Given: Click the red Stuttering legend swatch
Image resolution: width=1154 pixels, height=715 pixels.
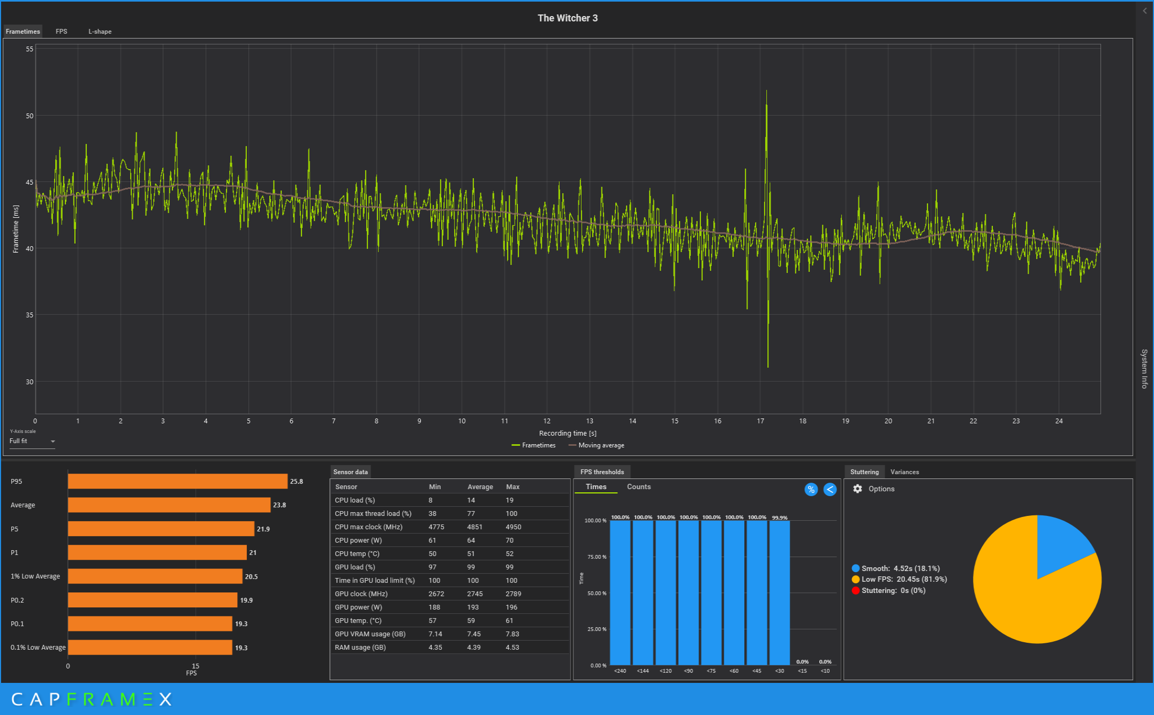Looking at the screenshot, I should (855, 590).
